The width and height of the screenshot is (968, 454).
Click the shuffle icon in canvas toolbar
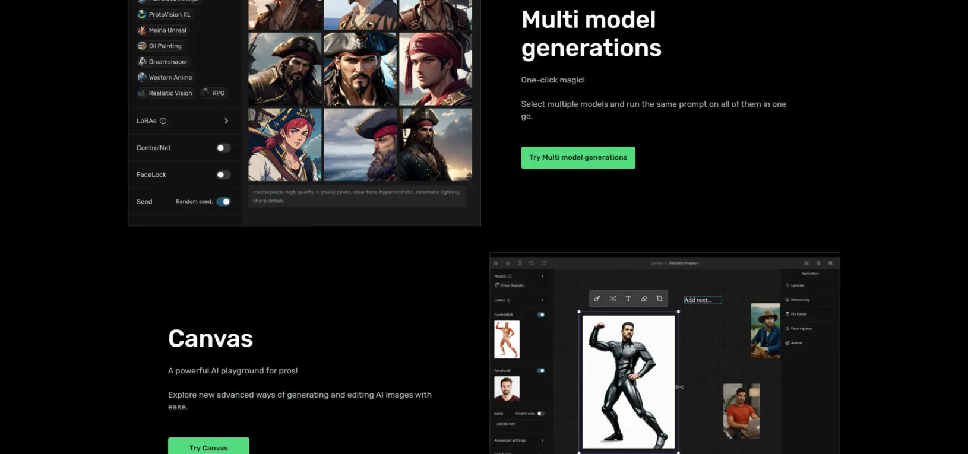pos(613,299)
